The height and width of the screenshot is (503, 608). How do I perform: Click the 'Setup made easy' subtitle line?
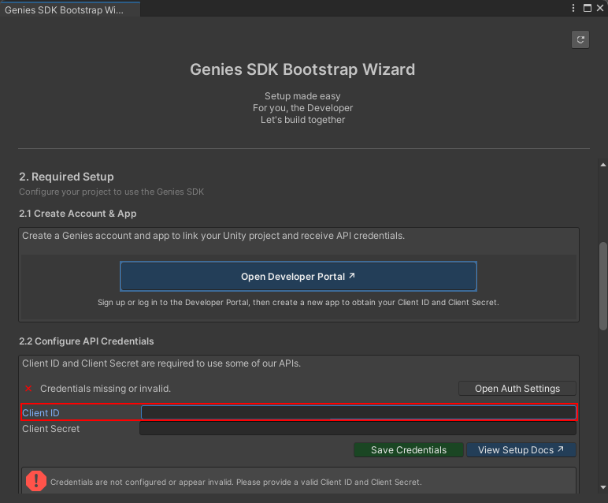coord(302,96)
